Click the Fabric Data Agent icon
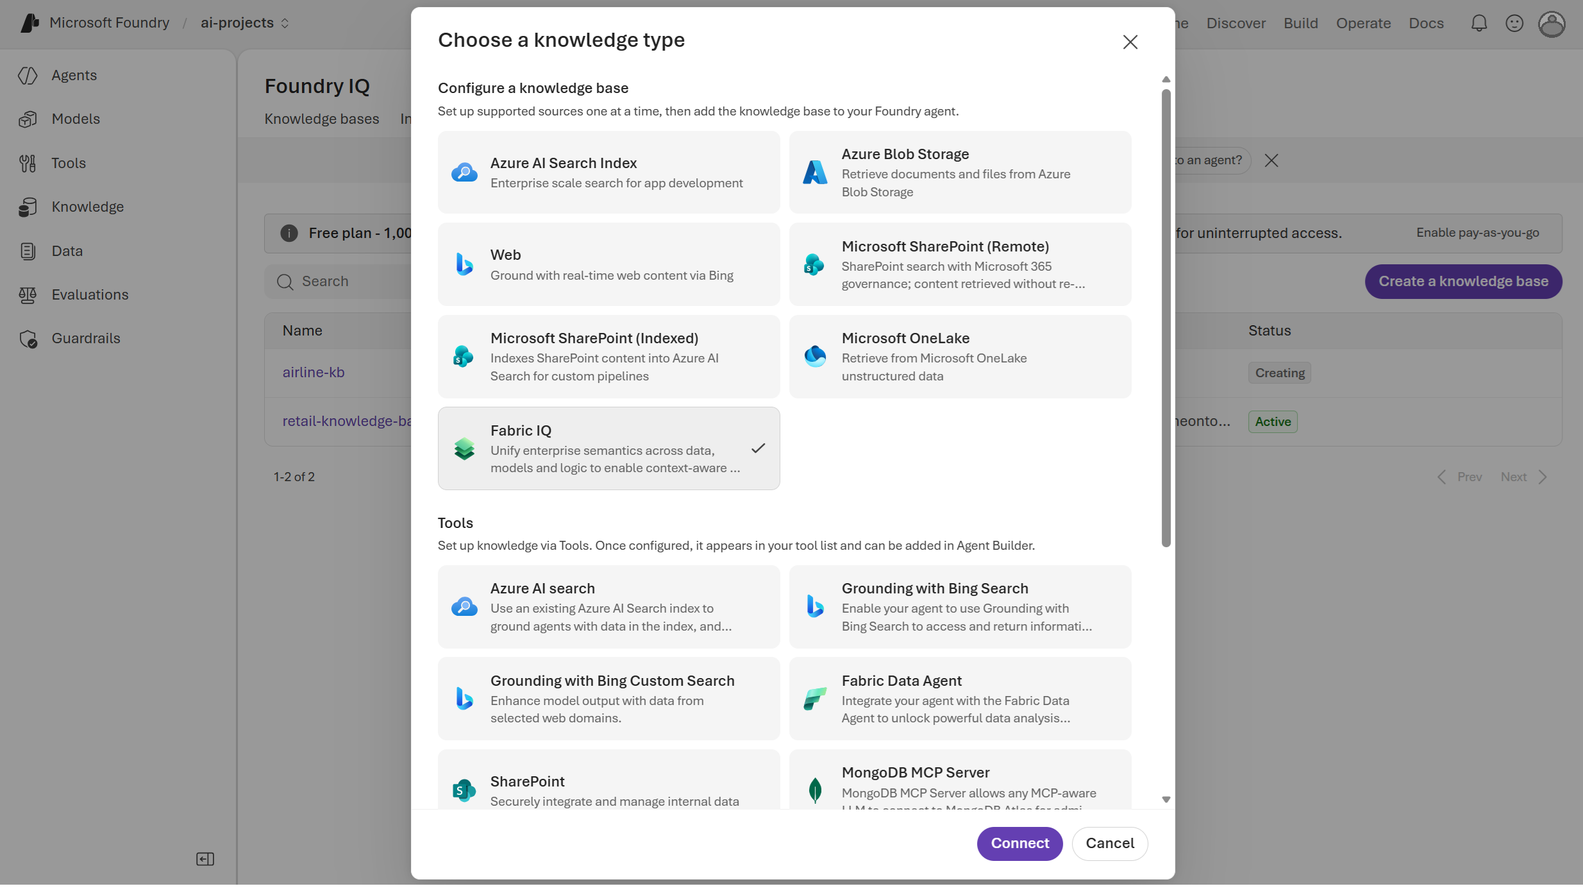This screenshot has height=893, width=1583. point(815,699)
